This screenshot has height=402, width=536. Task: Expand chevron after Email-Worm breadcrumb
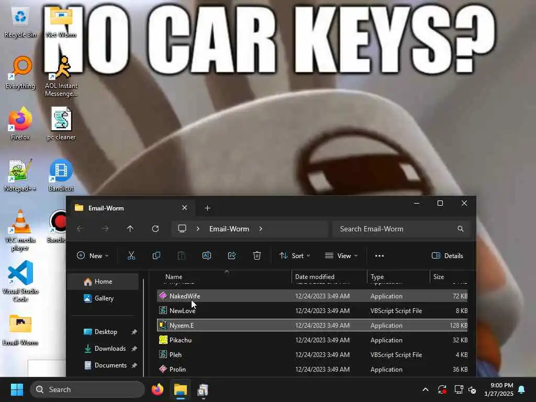pyautogui.click(x=261, y=229)
